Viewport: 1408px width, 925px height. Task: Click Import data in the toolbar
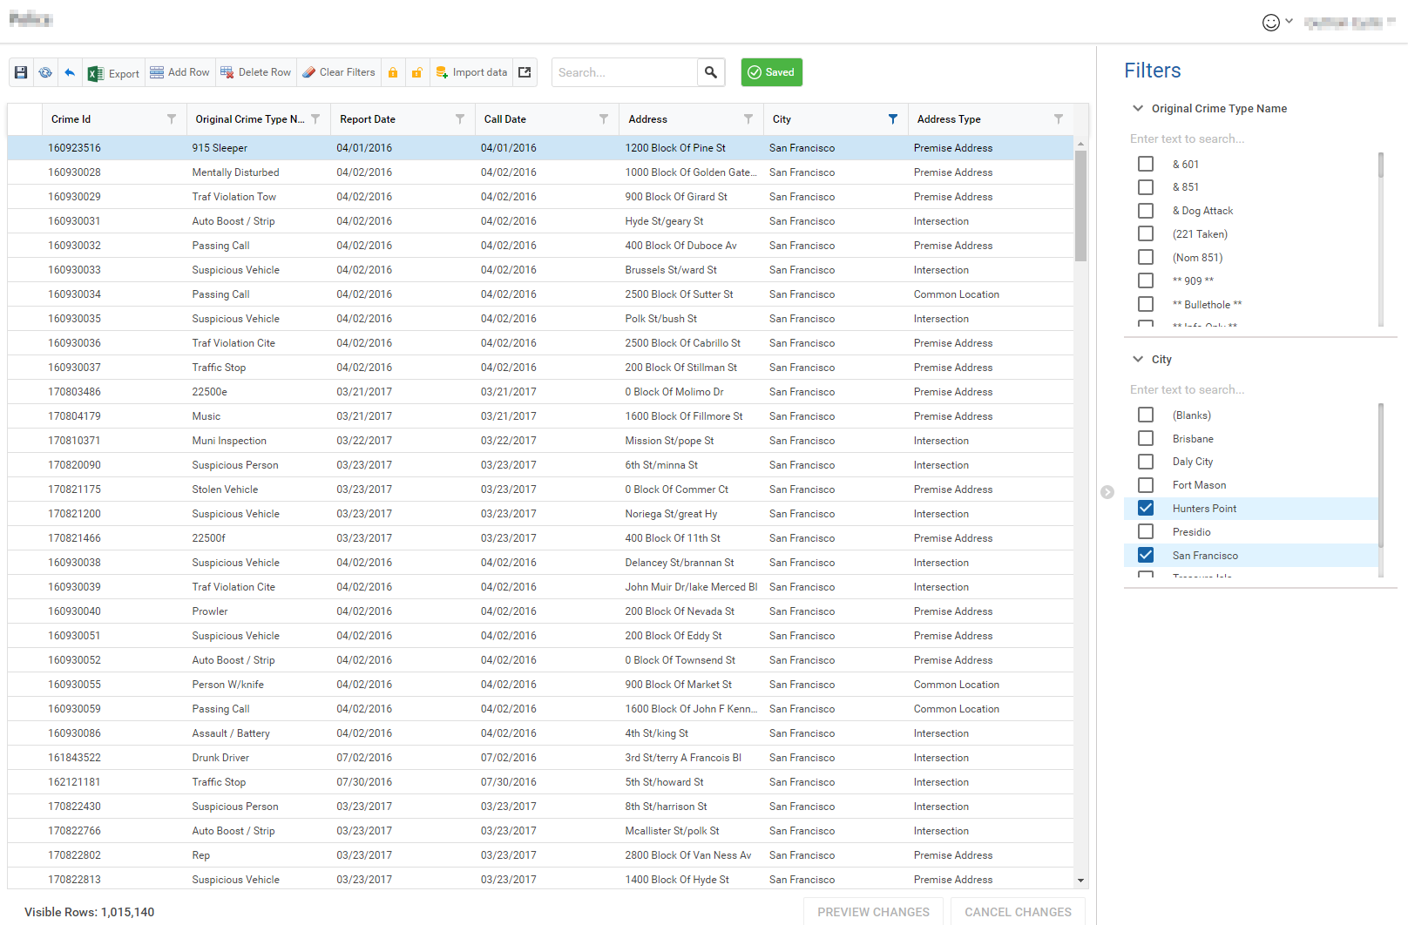point(471,72)
